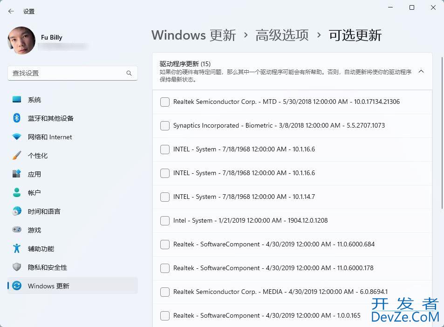Click the 隐私和安全性 shield icon
Screen dimensions: 444x327
[17, 267]
